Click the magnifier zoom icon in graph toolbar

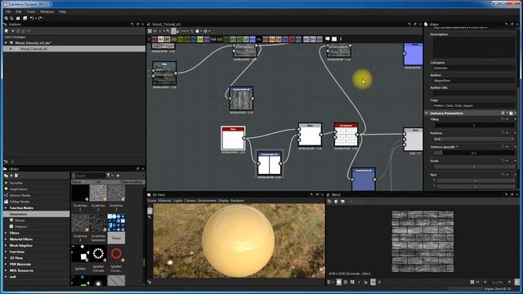(168, 31)
